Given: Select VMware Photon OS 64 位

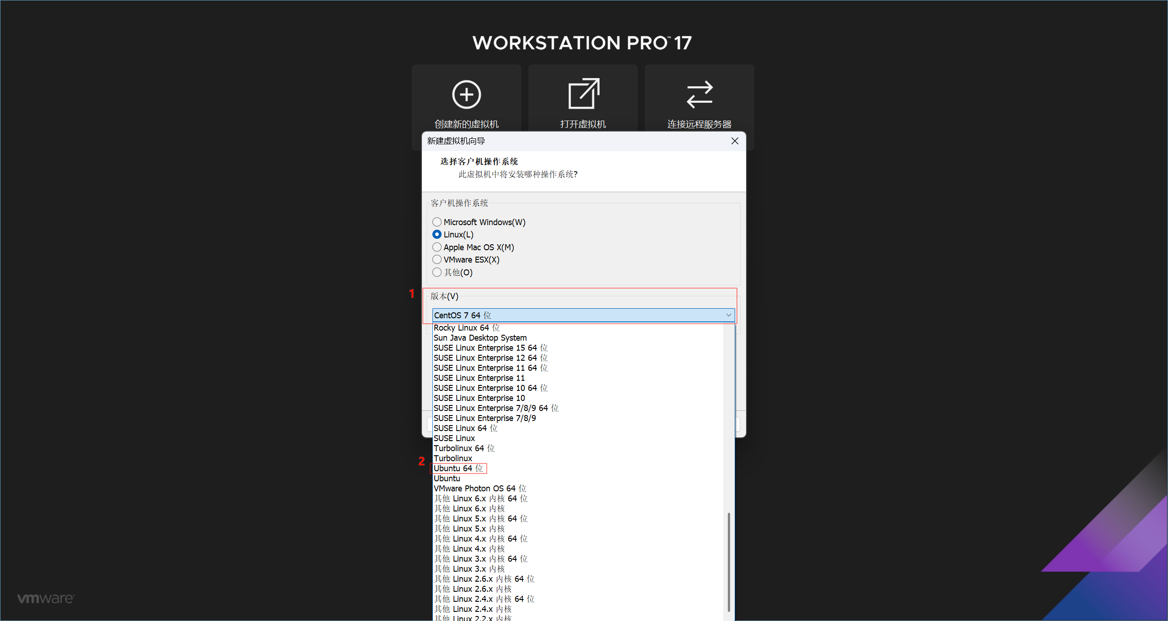Looking at the screenshot, I should tap(578, 489).
